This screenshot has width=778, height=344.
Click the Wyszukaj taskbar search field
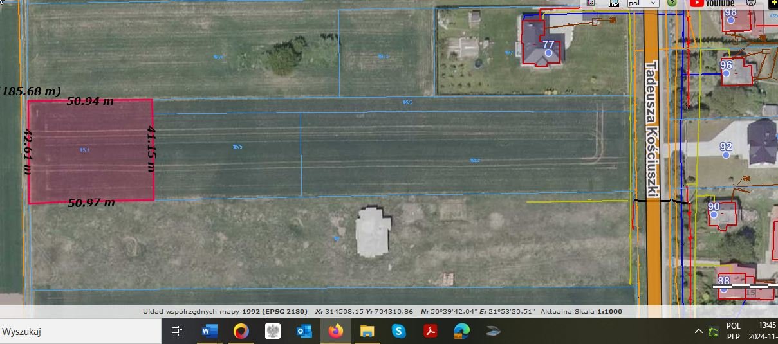(77, 332)
